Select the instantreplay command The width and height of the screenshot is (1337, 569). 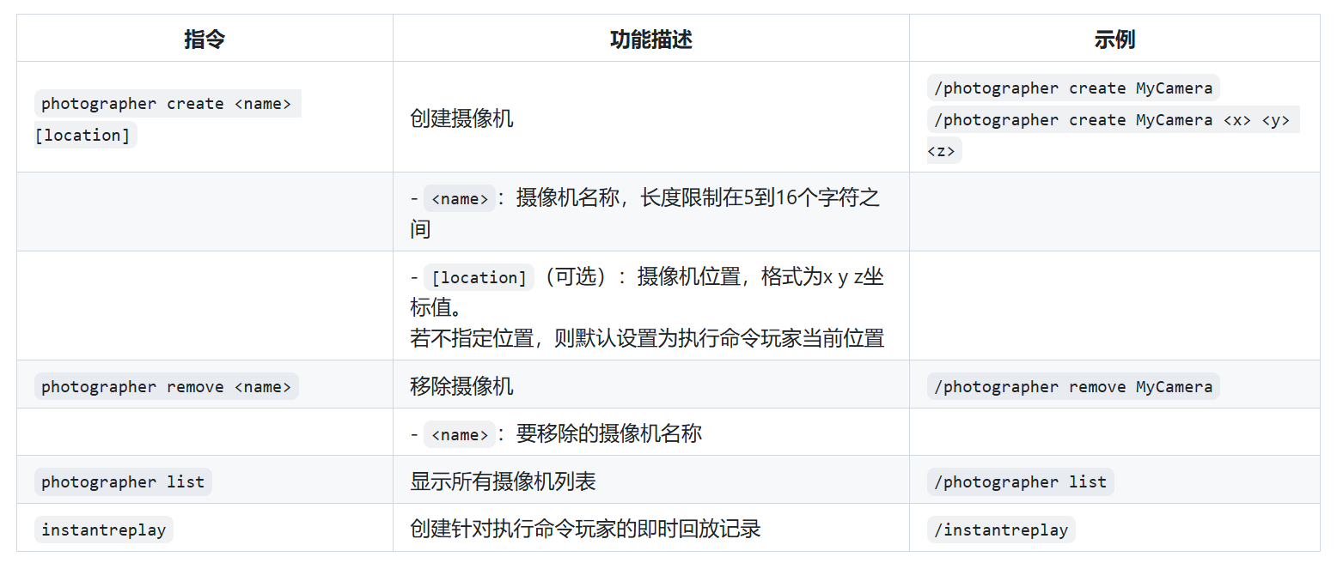(104, 530)
